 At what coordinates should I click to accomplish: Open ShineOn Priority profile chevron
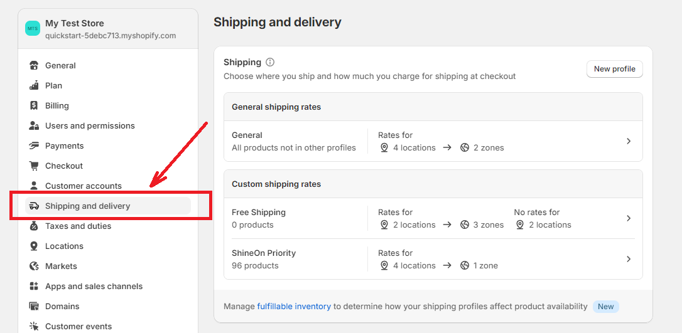pos(629,259)
